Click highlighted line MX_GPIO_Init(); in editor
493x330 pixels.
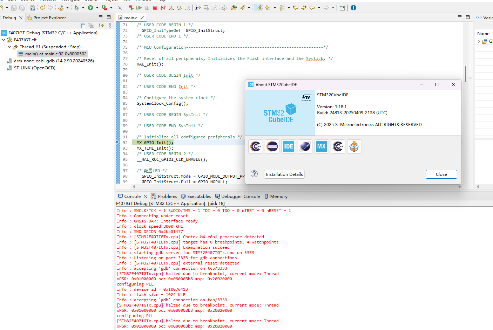point(155,143)
